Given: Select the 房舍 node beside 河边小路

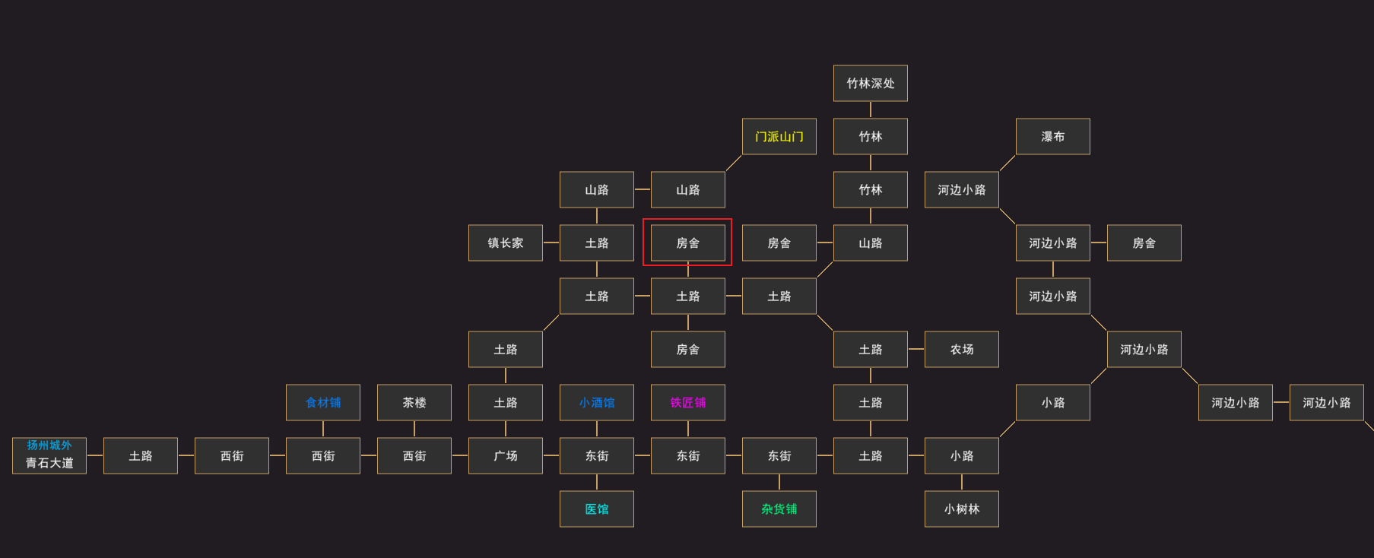Looking at the screenshot, I should tap(1144, 243).
